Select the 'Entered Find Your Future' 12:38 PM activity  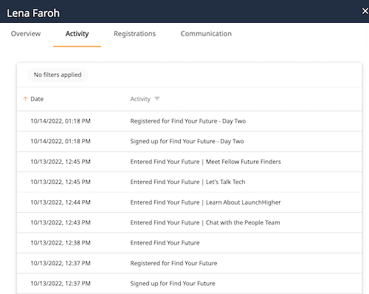click(x=165, y=243)
